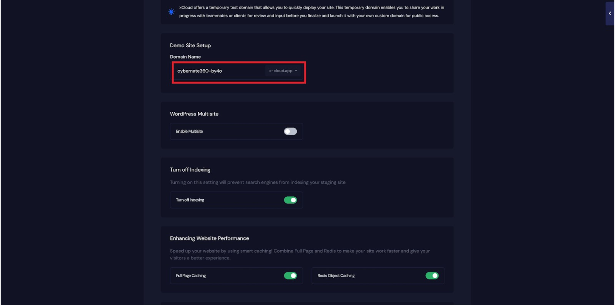Click the dropdown arrow beside .x-cloud.app

(x=296, y=71)
